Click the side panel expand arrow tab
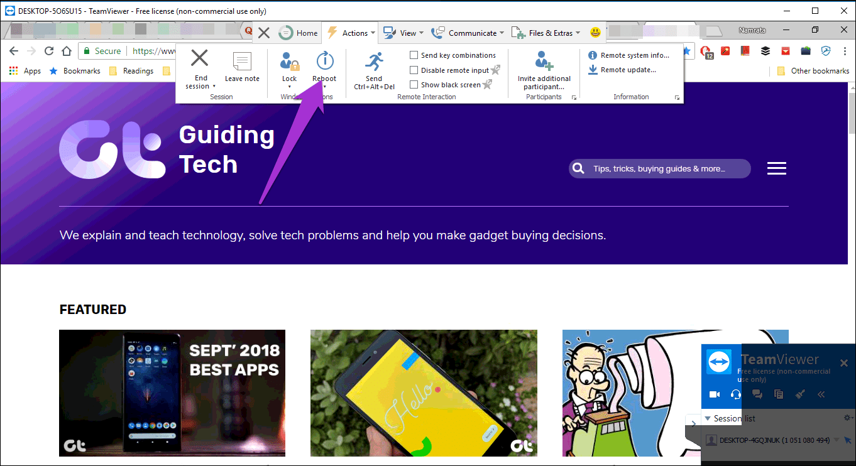Viewport: 856px width, 466px height. click(x=693, y=423)
